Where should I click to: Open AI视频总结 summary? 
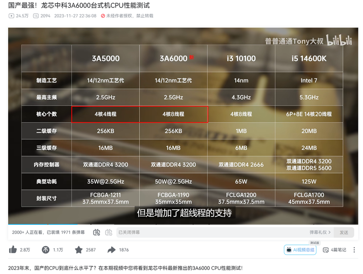300,250
